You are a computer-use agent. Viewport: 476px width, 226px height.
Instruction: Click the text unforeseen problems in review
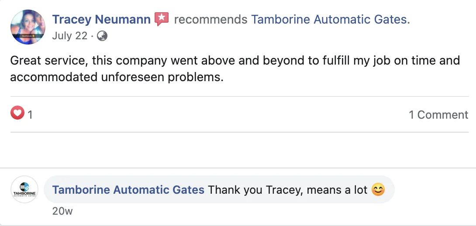(x=162, y=77)
